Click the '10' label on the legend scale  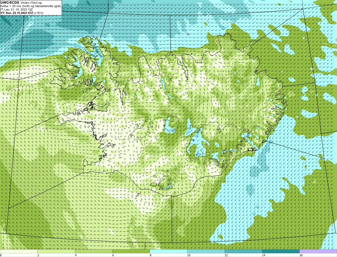pyautogui.click(x=189, y=255)
